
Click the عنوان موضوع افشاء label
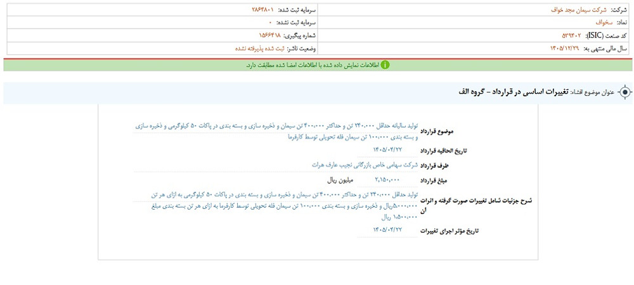[x=592, y=92]
